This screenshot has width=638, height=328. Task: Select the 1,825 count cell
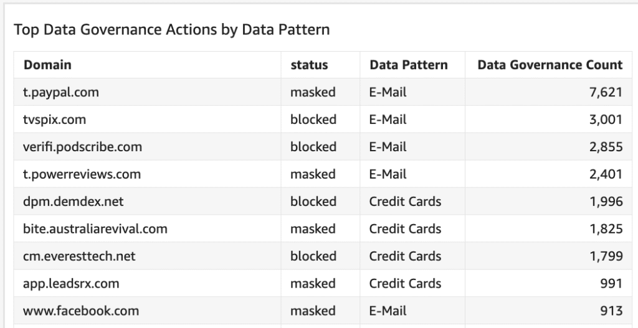(606, 229)
